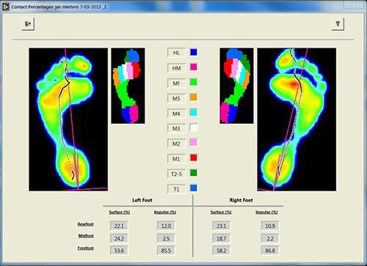Click right foot Forefoot impulse value 86.8
Viewport: 367px width, 266px height.
click(270, 251)
